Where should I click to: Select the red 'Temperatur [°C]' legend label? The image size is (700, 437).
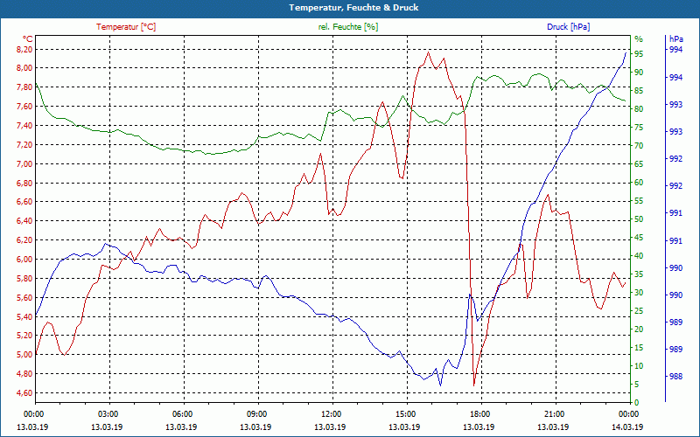(126, 27)
